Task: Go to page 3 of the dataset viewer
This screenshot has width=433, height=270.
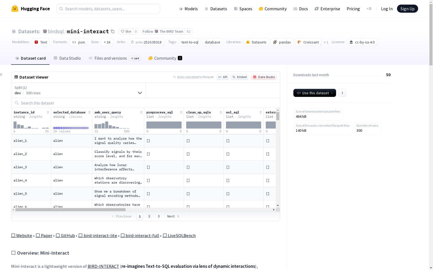Action: (159, 216)
